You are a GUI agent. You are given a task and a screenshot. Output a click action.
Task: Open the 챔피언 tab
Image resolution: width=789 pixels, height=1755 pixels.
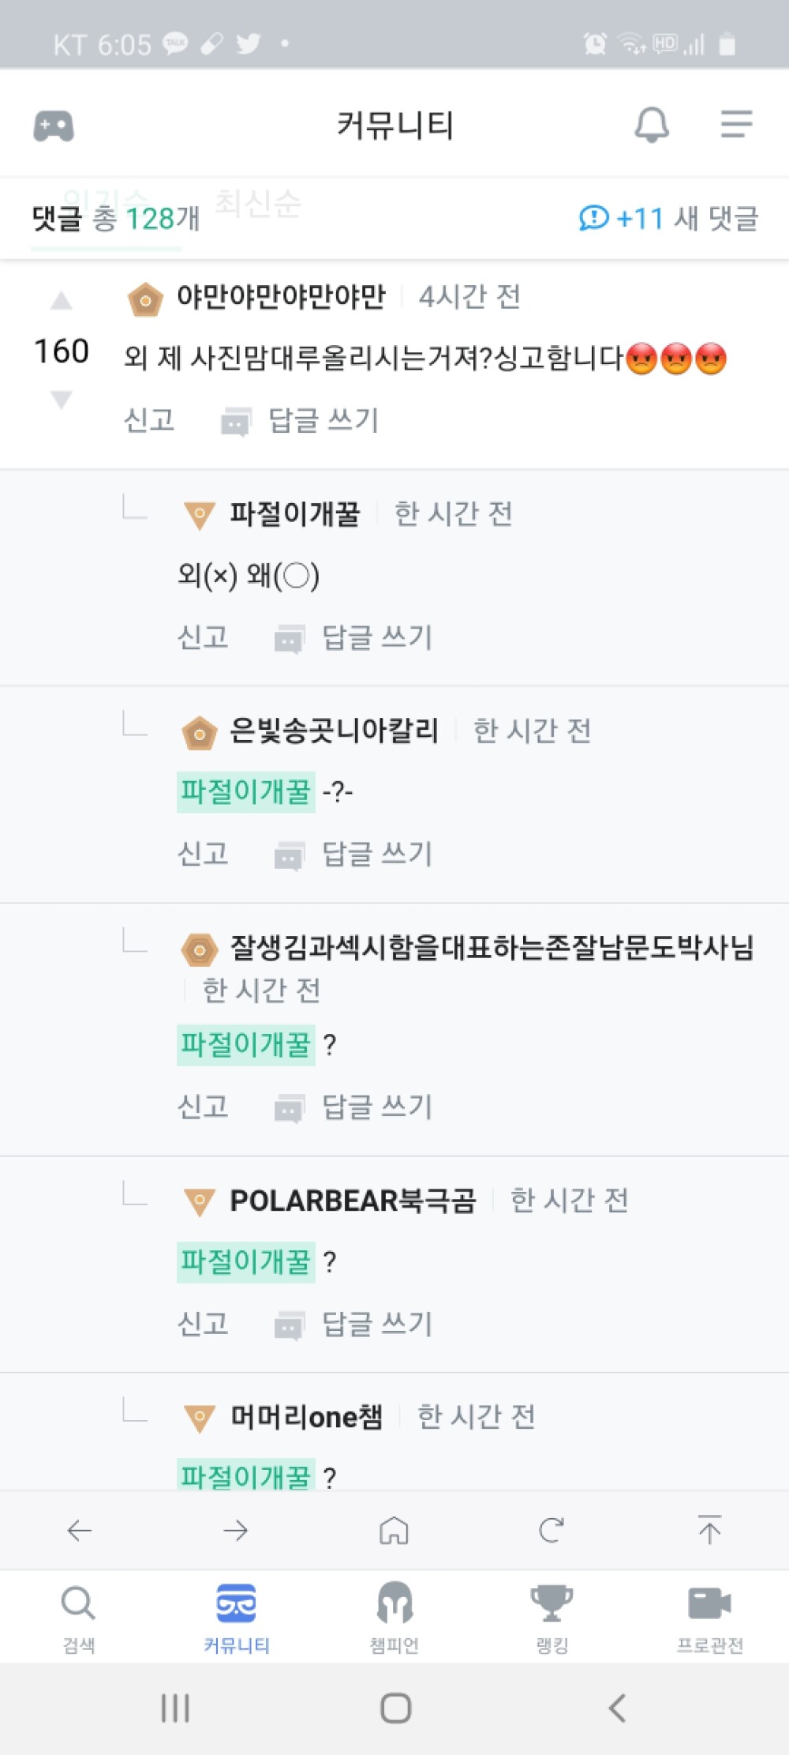coord(394,1619)
